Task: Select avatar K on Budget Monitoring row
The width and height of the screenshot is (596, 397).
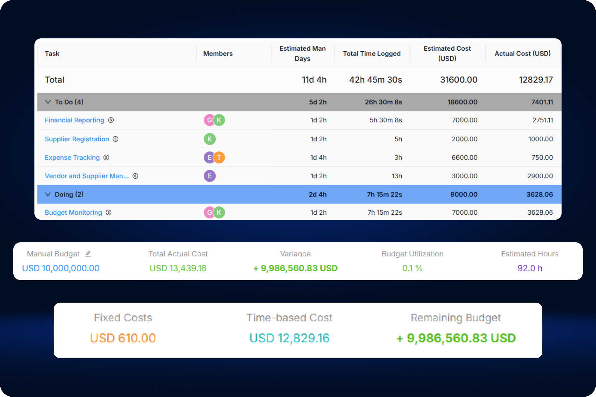Action: (x=219, y=212)
